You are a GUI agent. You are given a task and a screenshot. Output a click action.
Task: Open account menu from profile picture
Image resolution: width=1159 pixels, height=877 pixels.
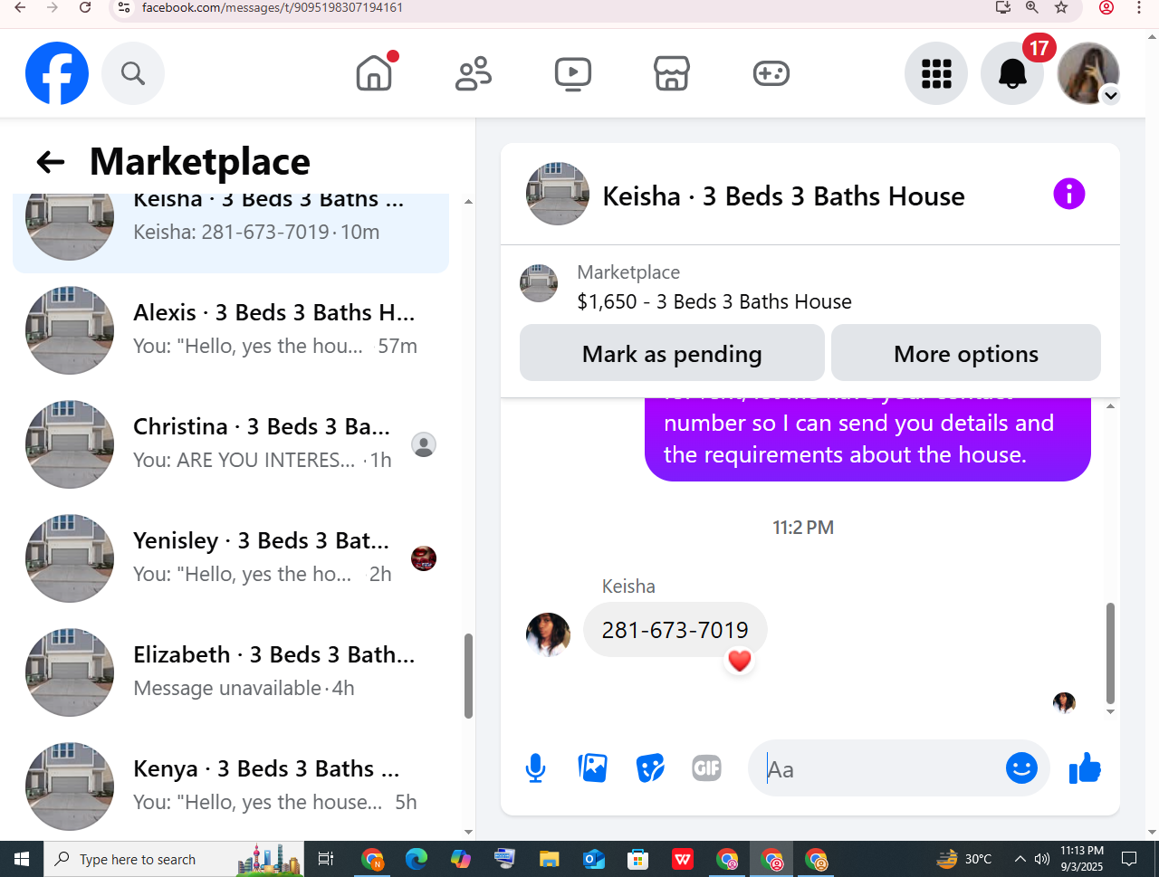1088,73
